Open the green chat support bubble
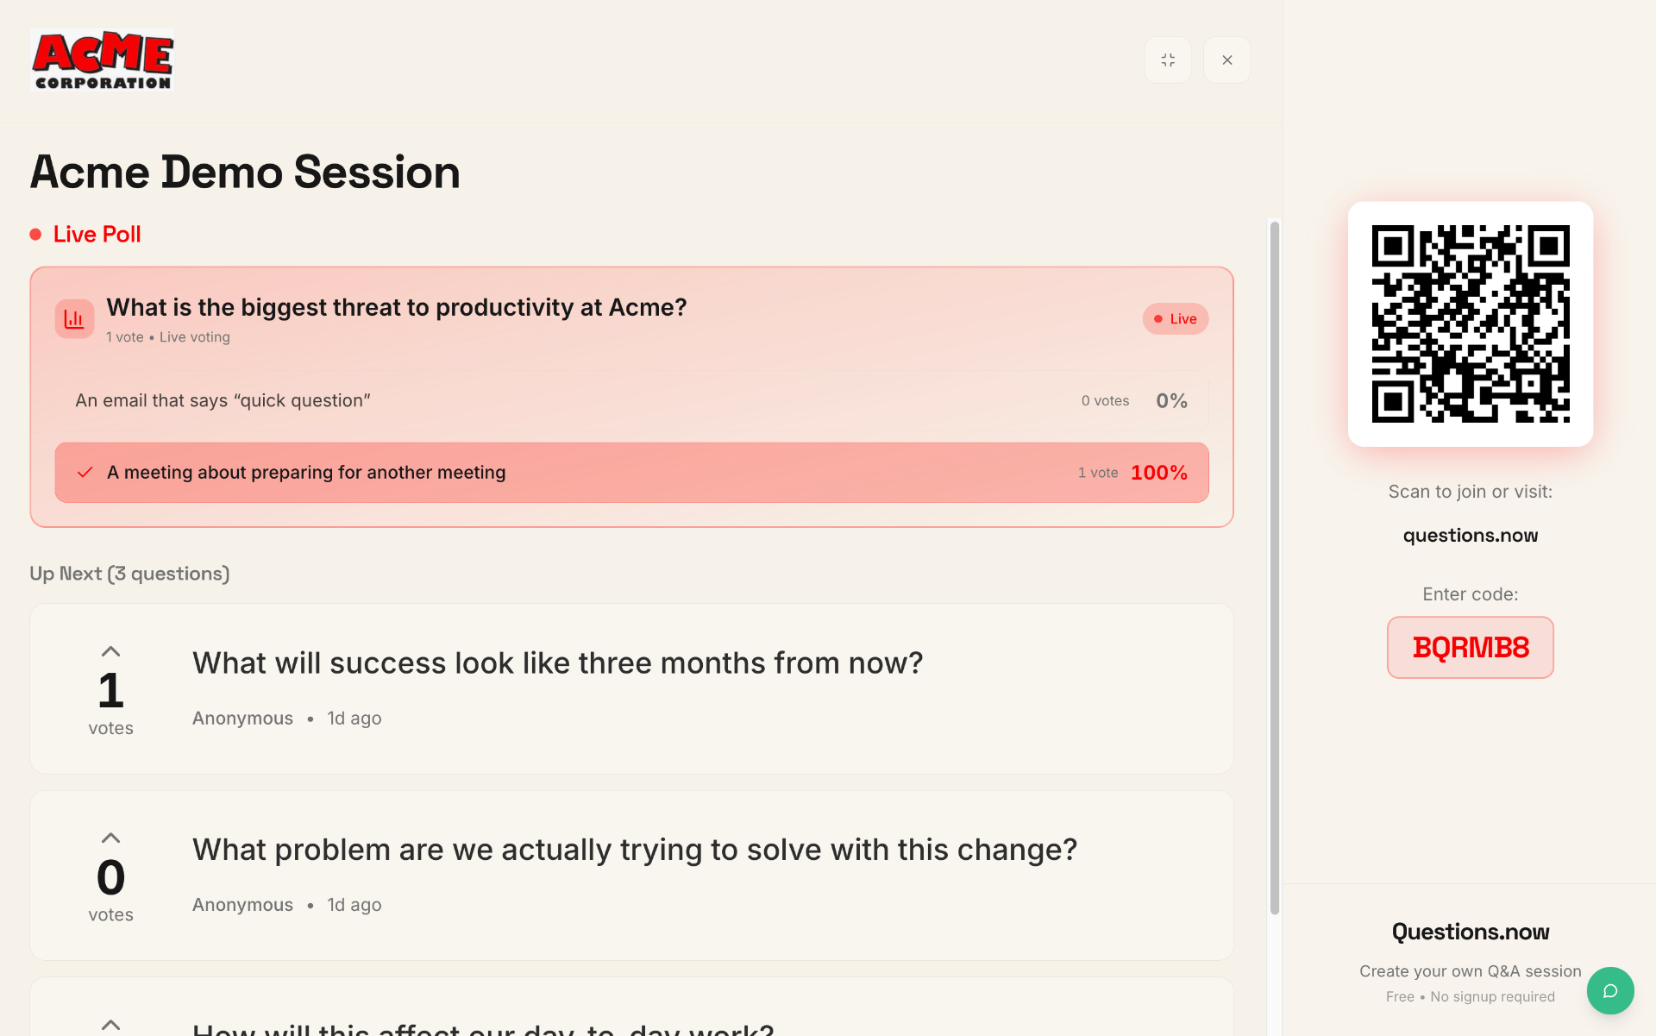The height and width of the screenshot is (1036, 1656). click(x=1609, y=990)
